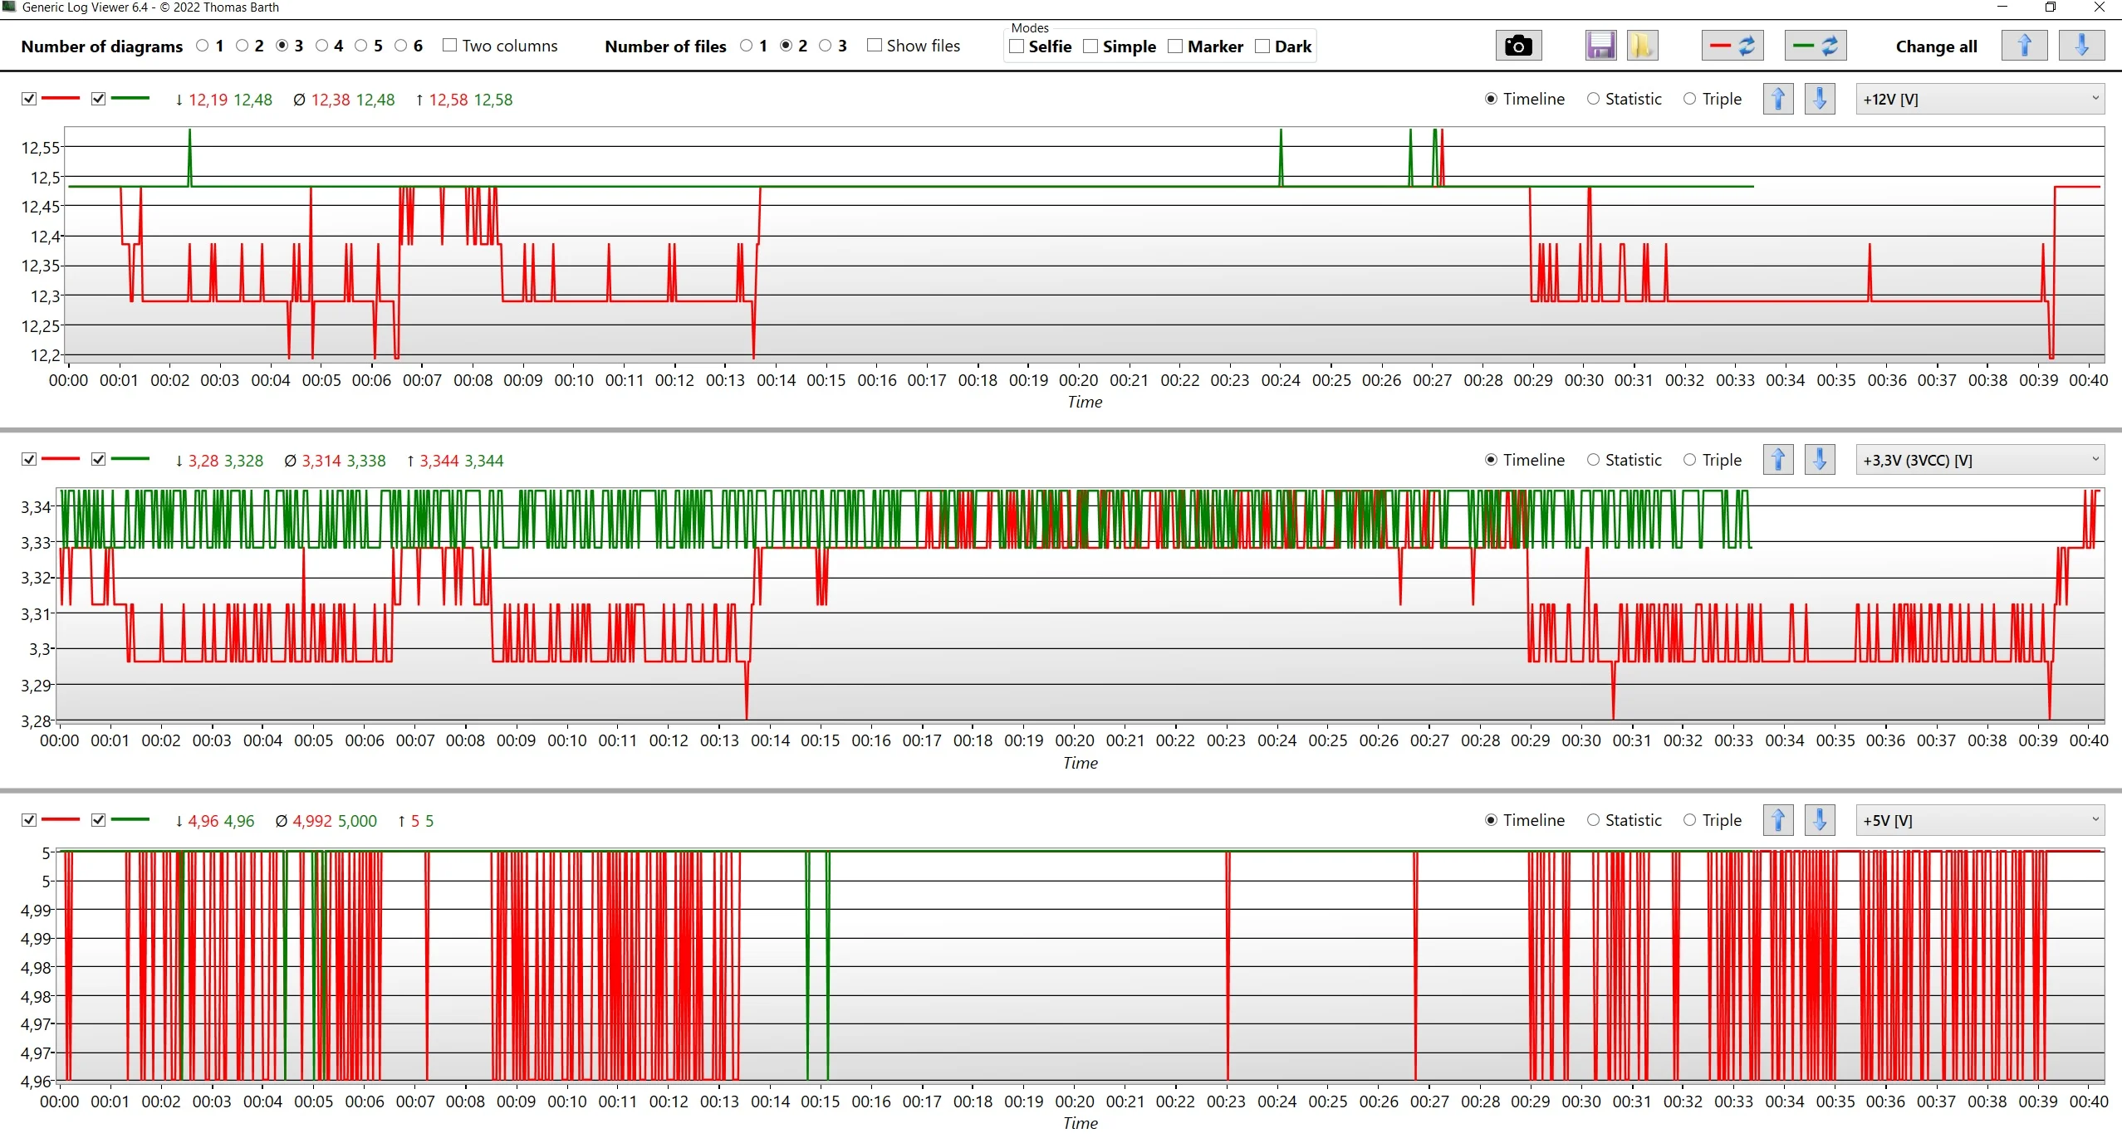The height and width of the screenshot is (1138, 2122).
Task: Click the yellow folder open icon
Action: click(x=1641, y=46)
